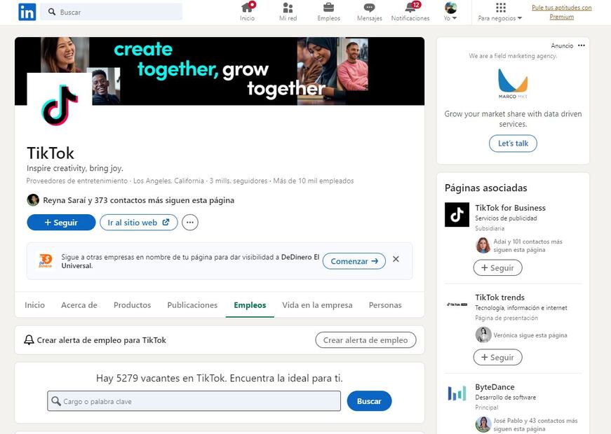Click the Comenzar button
Screen dimensions: 611x434
click(354, 261)
